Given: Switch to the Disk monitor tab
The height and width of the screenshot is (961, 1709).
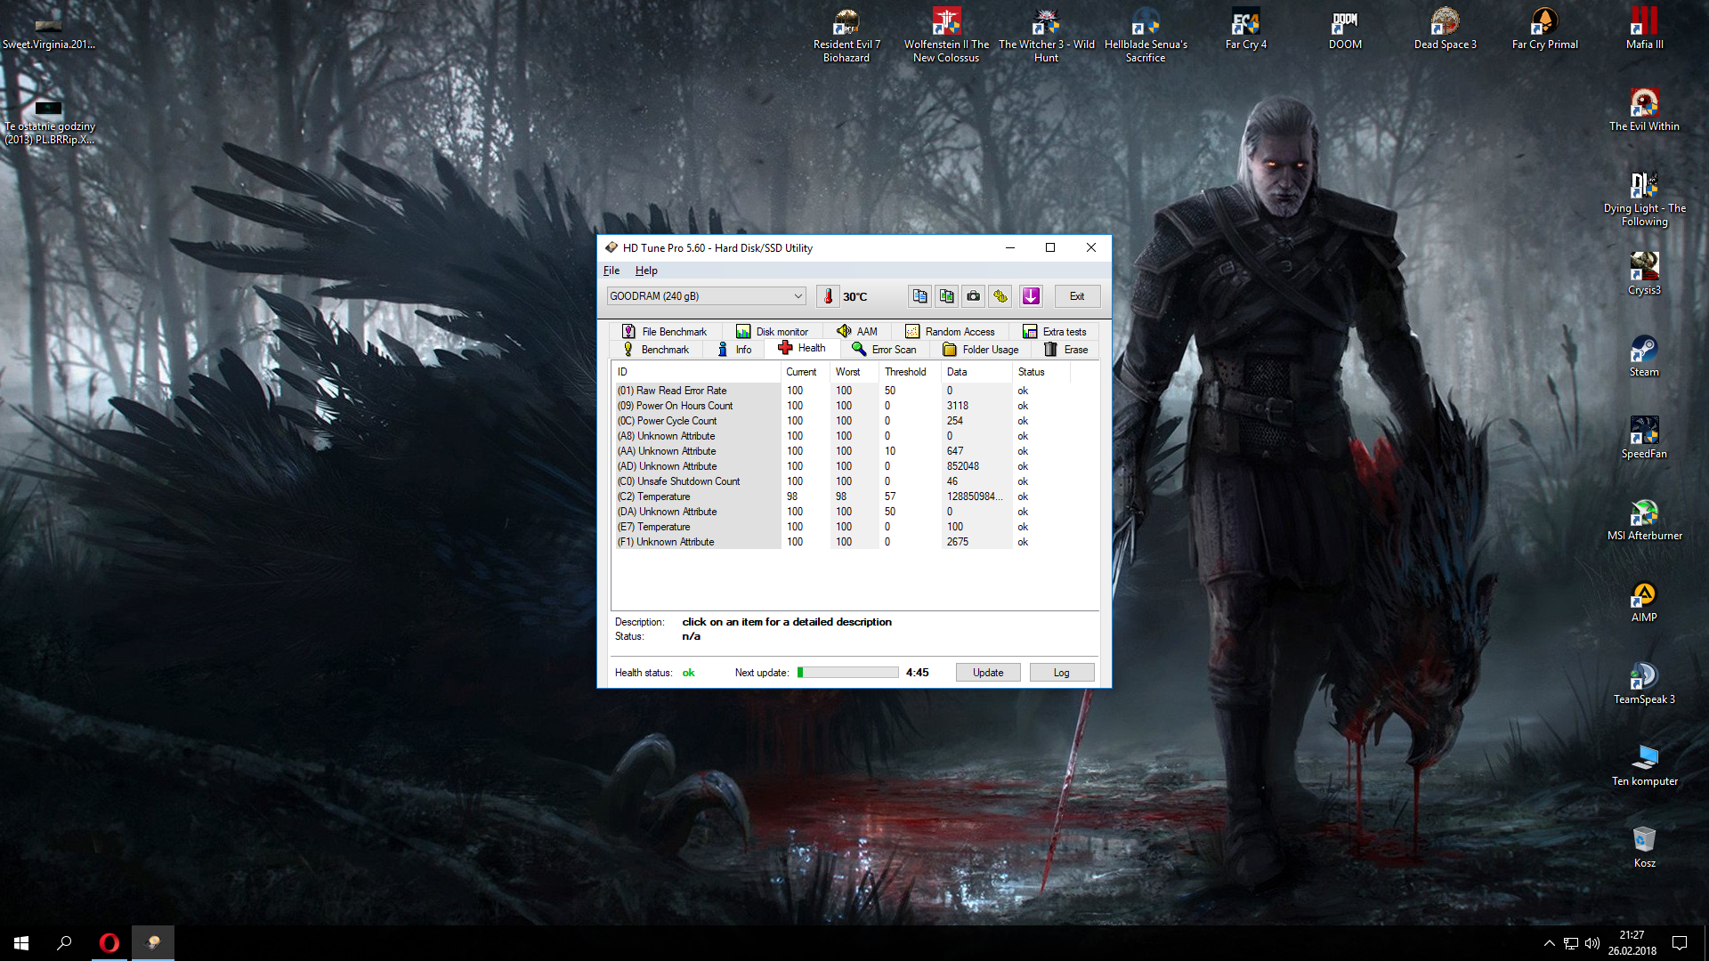Looking at the screenshot, I should pyautogui.click(x=772, y=332).
